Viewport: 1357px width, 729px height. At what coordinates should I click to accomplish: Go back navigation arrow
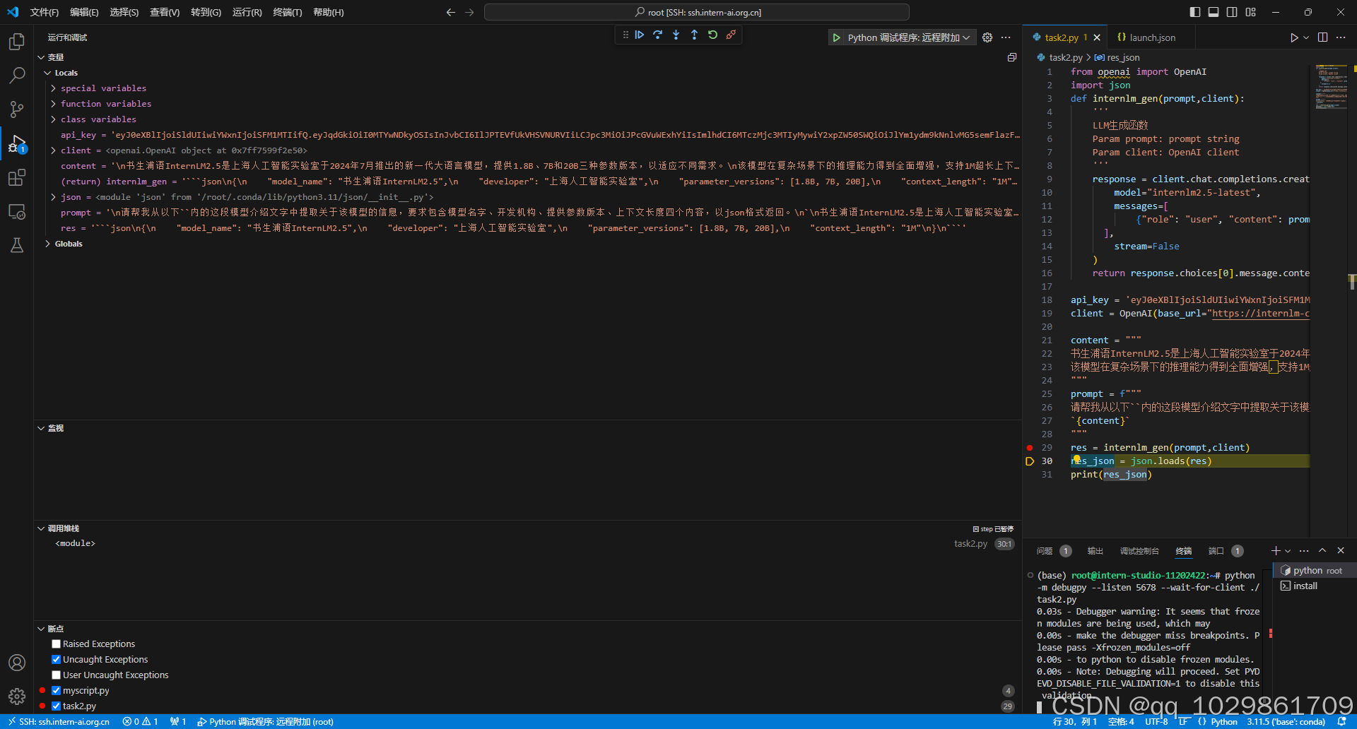pos(450,12)
